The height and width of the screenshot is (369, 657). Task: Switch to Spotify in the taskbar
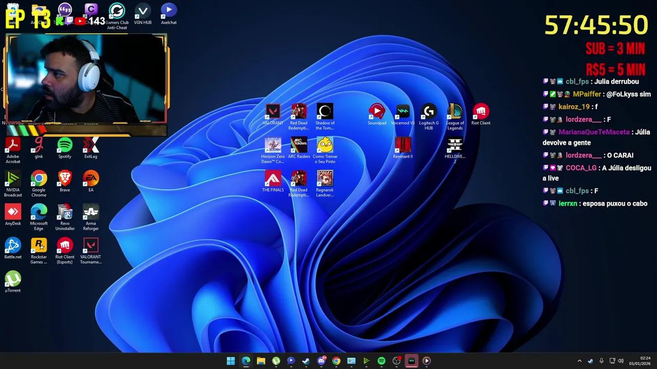[381, 361]
